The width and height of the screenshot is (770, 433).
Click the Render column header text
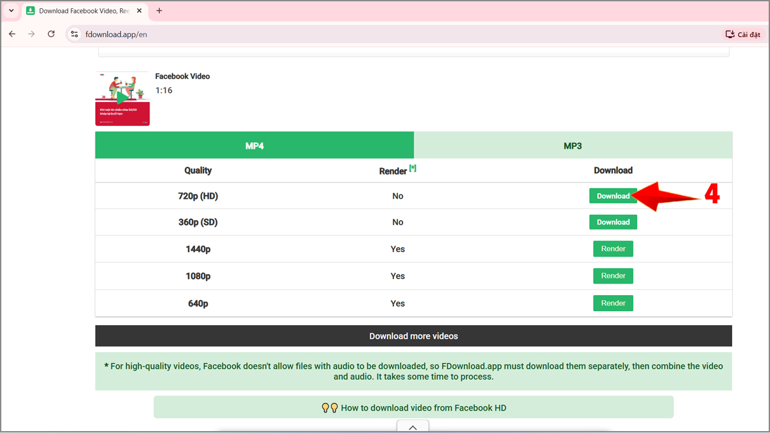[393, 171]
